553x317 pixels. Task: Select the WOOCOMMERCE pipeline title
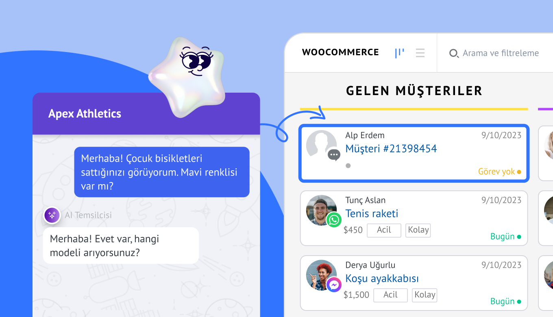click(340, 52)
